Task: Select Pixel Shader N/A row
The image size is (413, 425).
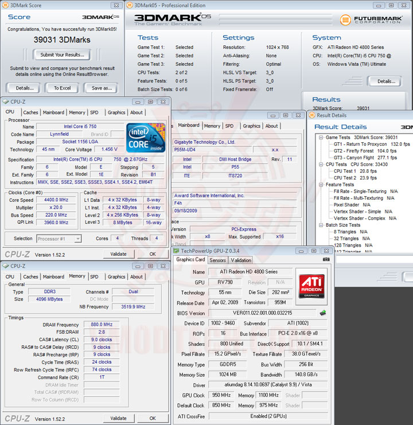Action: 352,205
